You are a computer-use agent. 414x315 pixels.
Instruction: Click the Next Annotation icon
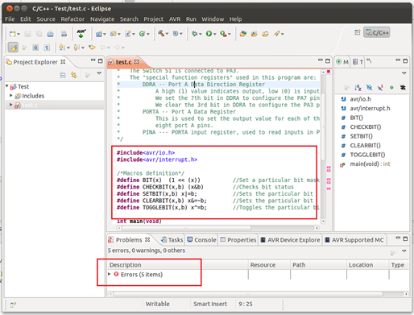click(62, 48)
